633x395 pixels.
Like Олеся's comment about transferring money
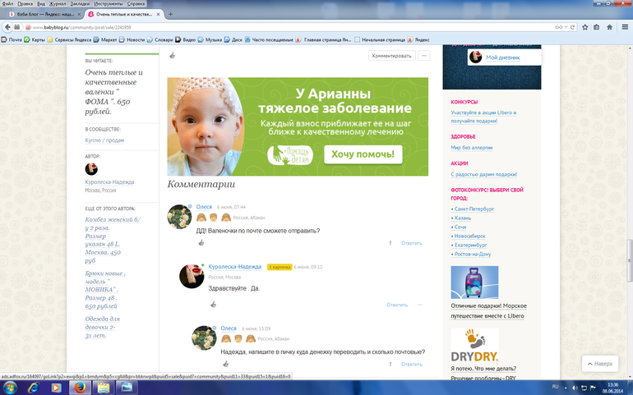226,364
